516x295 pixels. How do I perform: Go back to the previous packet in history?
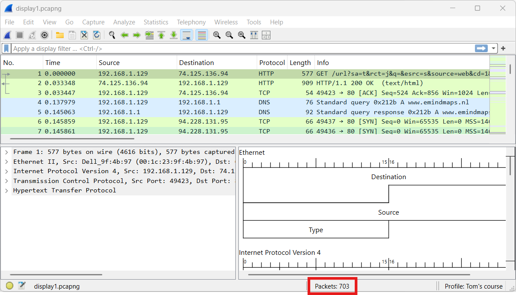click(x=125, y=35)
